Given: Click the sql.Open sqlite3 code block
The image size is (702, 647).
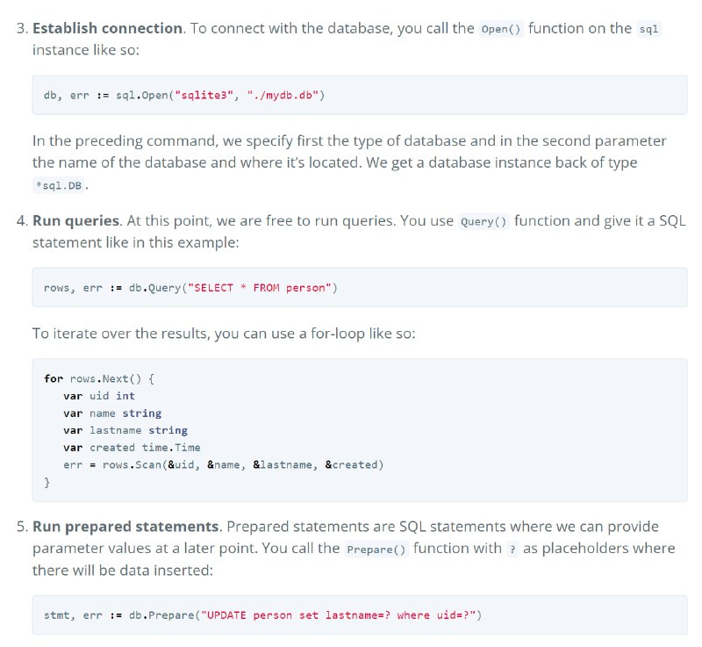Looking at the screenshot, I should (360, 95).
